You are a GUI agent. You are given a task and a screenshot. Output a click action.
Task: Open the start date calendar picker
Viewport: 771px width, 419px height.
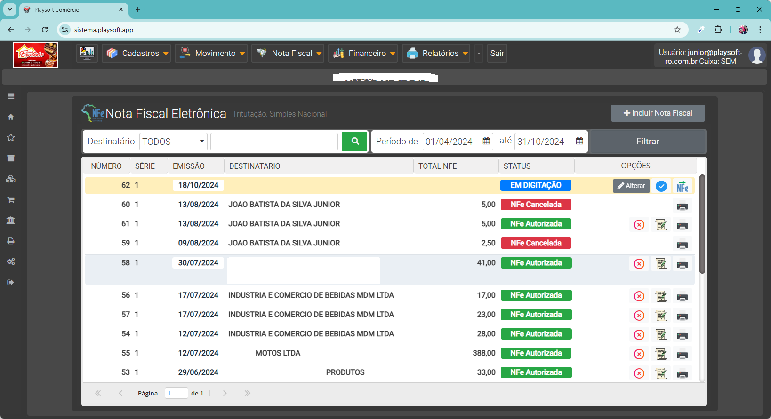coord(486,141)
